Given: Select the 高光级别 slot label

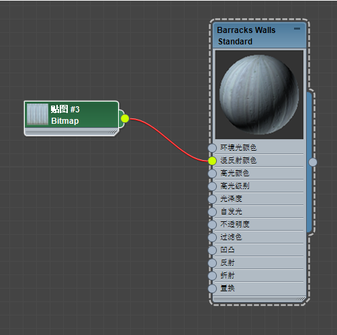Looking at the screenshot, I should [235, 186].
